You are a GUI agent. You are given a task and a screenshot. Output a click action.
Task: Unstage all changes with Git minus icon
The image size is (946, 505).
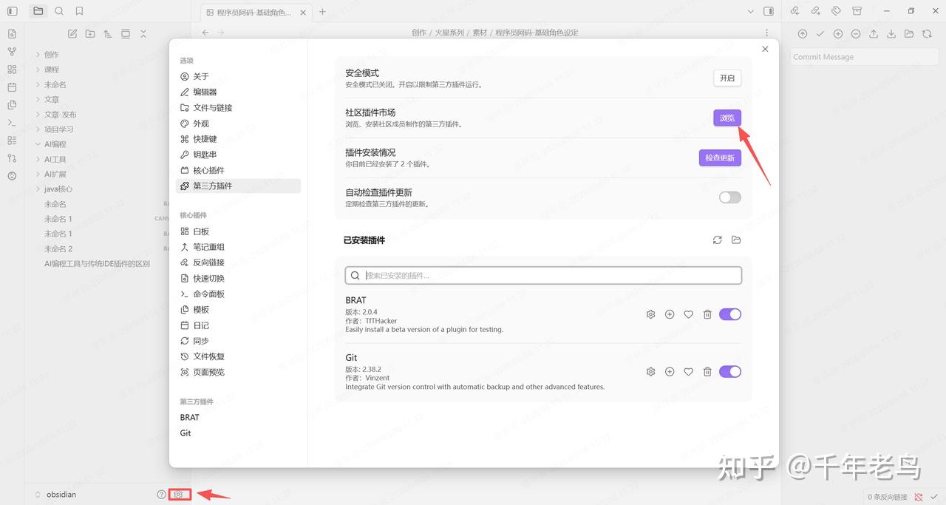856,34
